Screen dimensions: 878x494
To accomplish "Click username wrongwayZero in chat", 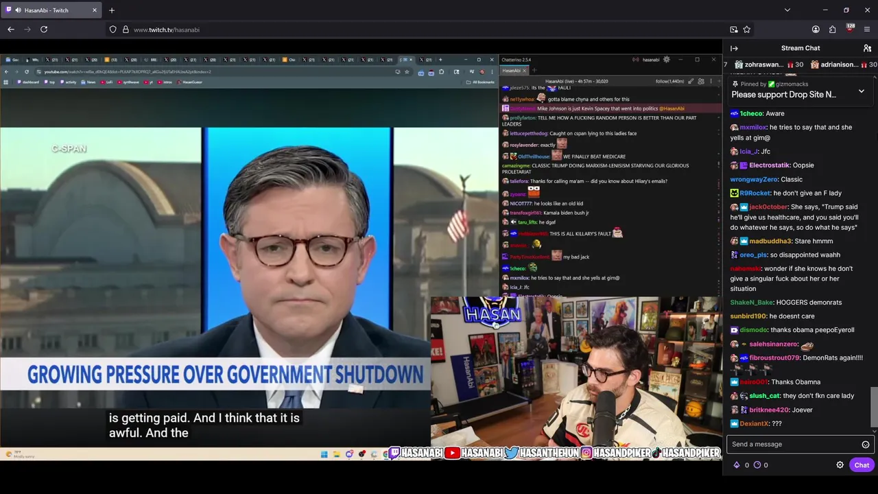I will click(754, 180).
